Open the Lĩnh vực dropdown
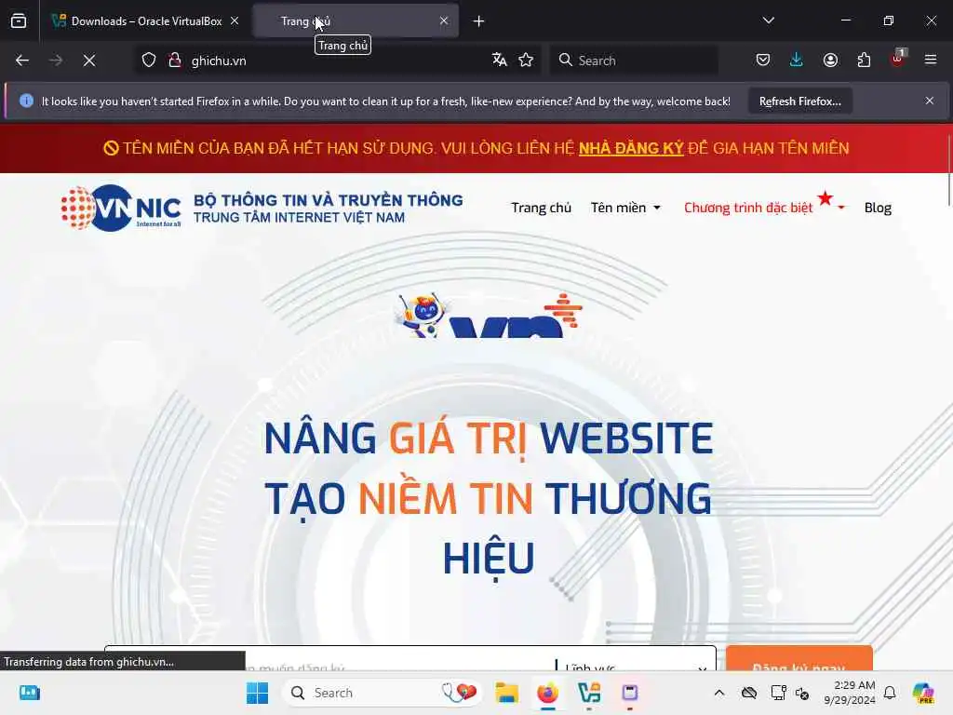This screenshot has width=953, height=715. click(x=634, y=665)
